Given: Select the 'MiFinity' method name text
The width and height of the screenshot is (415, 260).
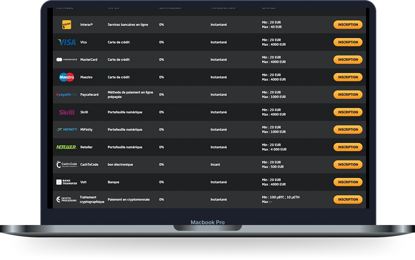Looking at the screenshot, I should coord(86,130).
